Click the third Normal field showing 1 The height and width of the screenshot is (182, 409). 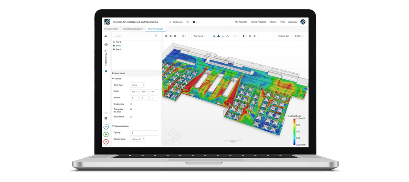(x=154, y=98)
